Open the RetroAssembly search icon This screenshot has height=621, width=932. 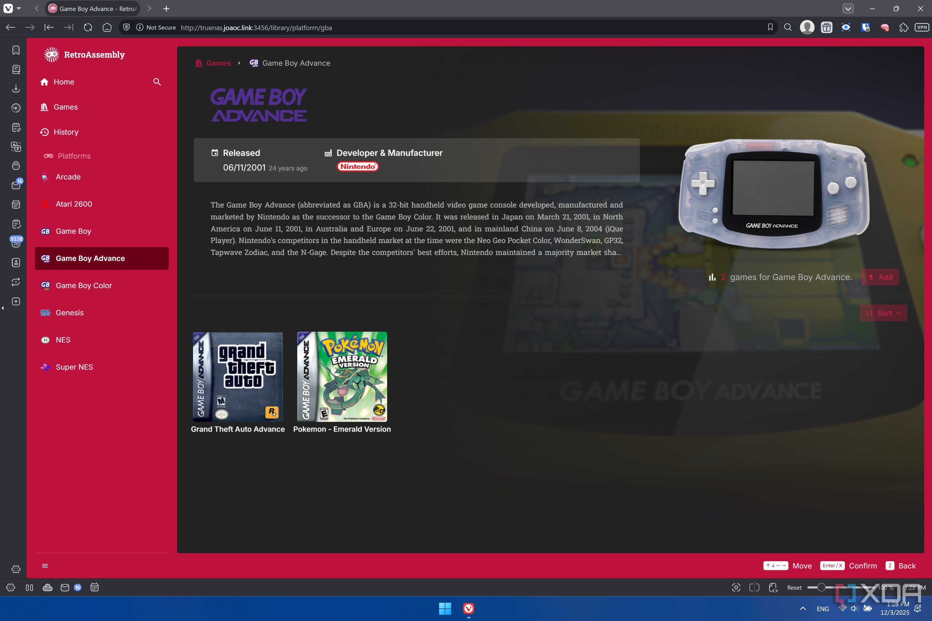coord(157,82)
